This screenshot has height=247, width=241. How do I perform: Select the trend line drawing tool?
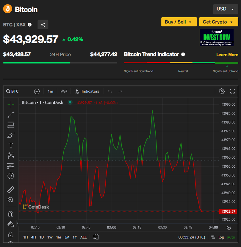click(x=11, y=115)
